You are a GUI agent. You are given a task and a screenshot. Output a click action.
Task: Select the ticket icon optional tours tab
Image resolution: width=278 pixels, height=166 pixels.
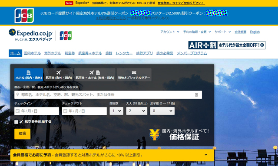tap(134, 72)
